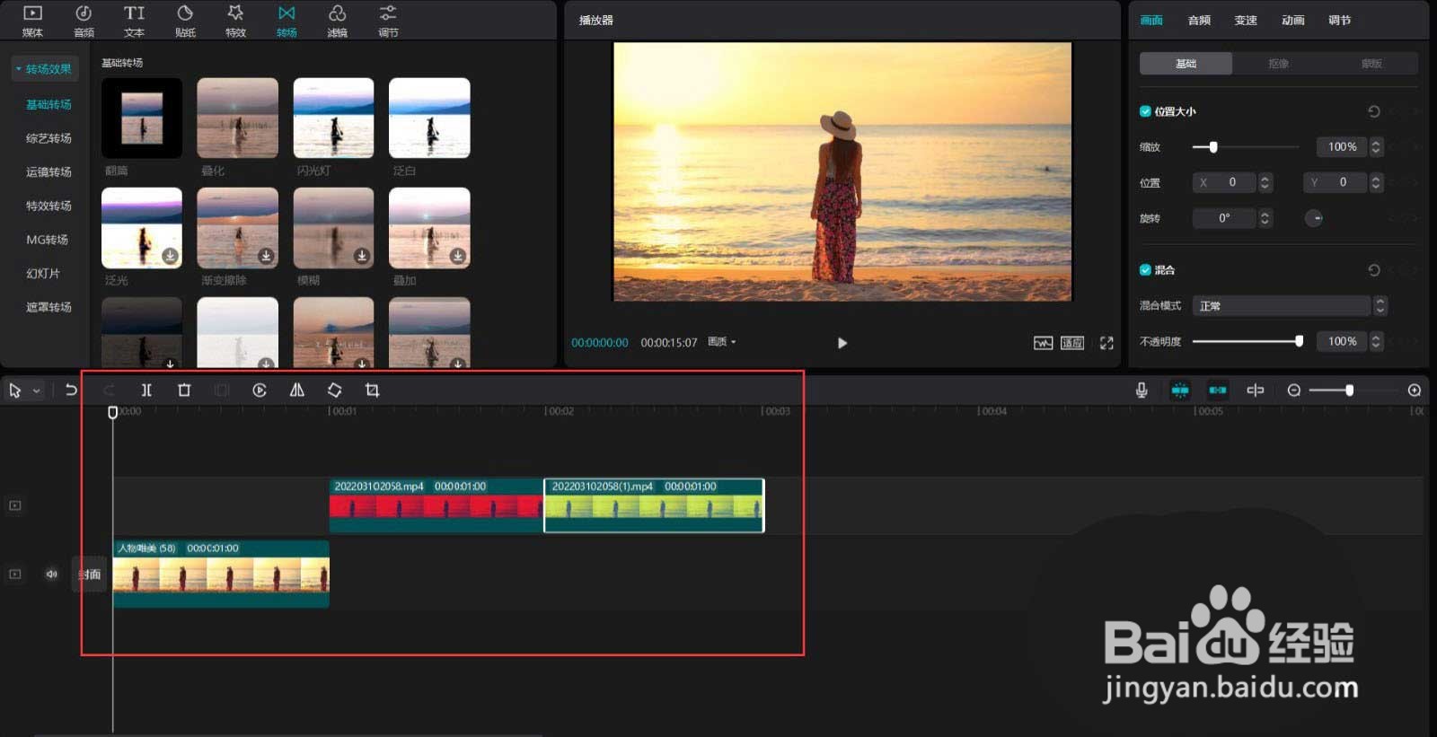
Task: Toggle lock on the upper video track
Action: pyautogui.click(x=15, y=505)
